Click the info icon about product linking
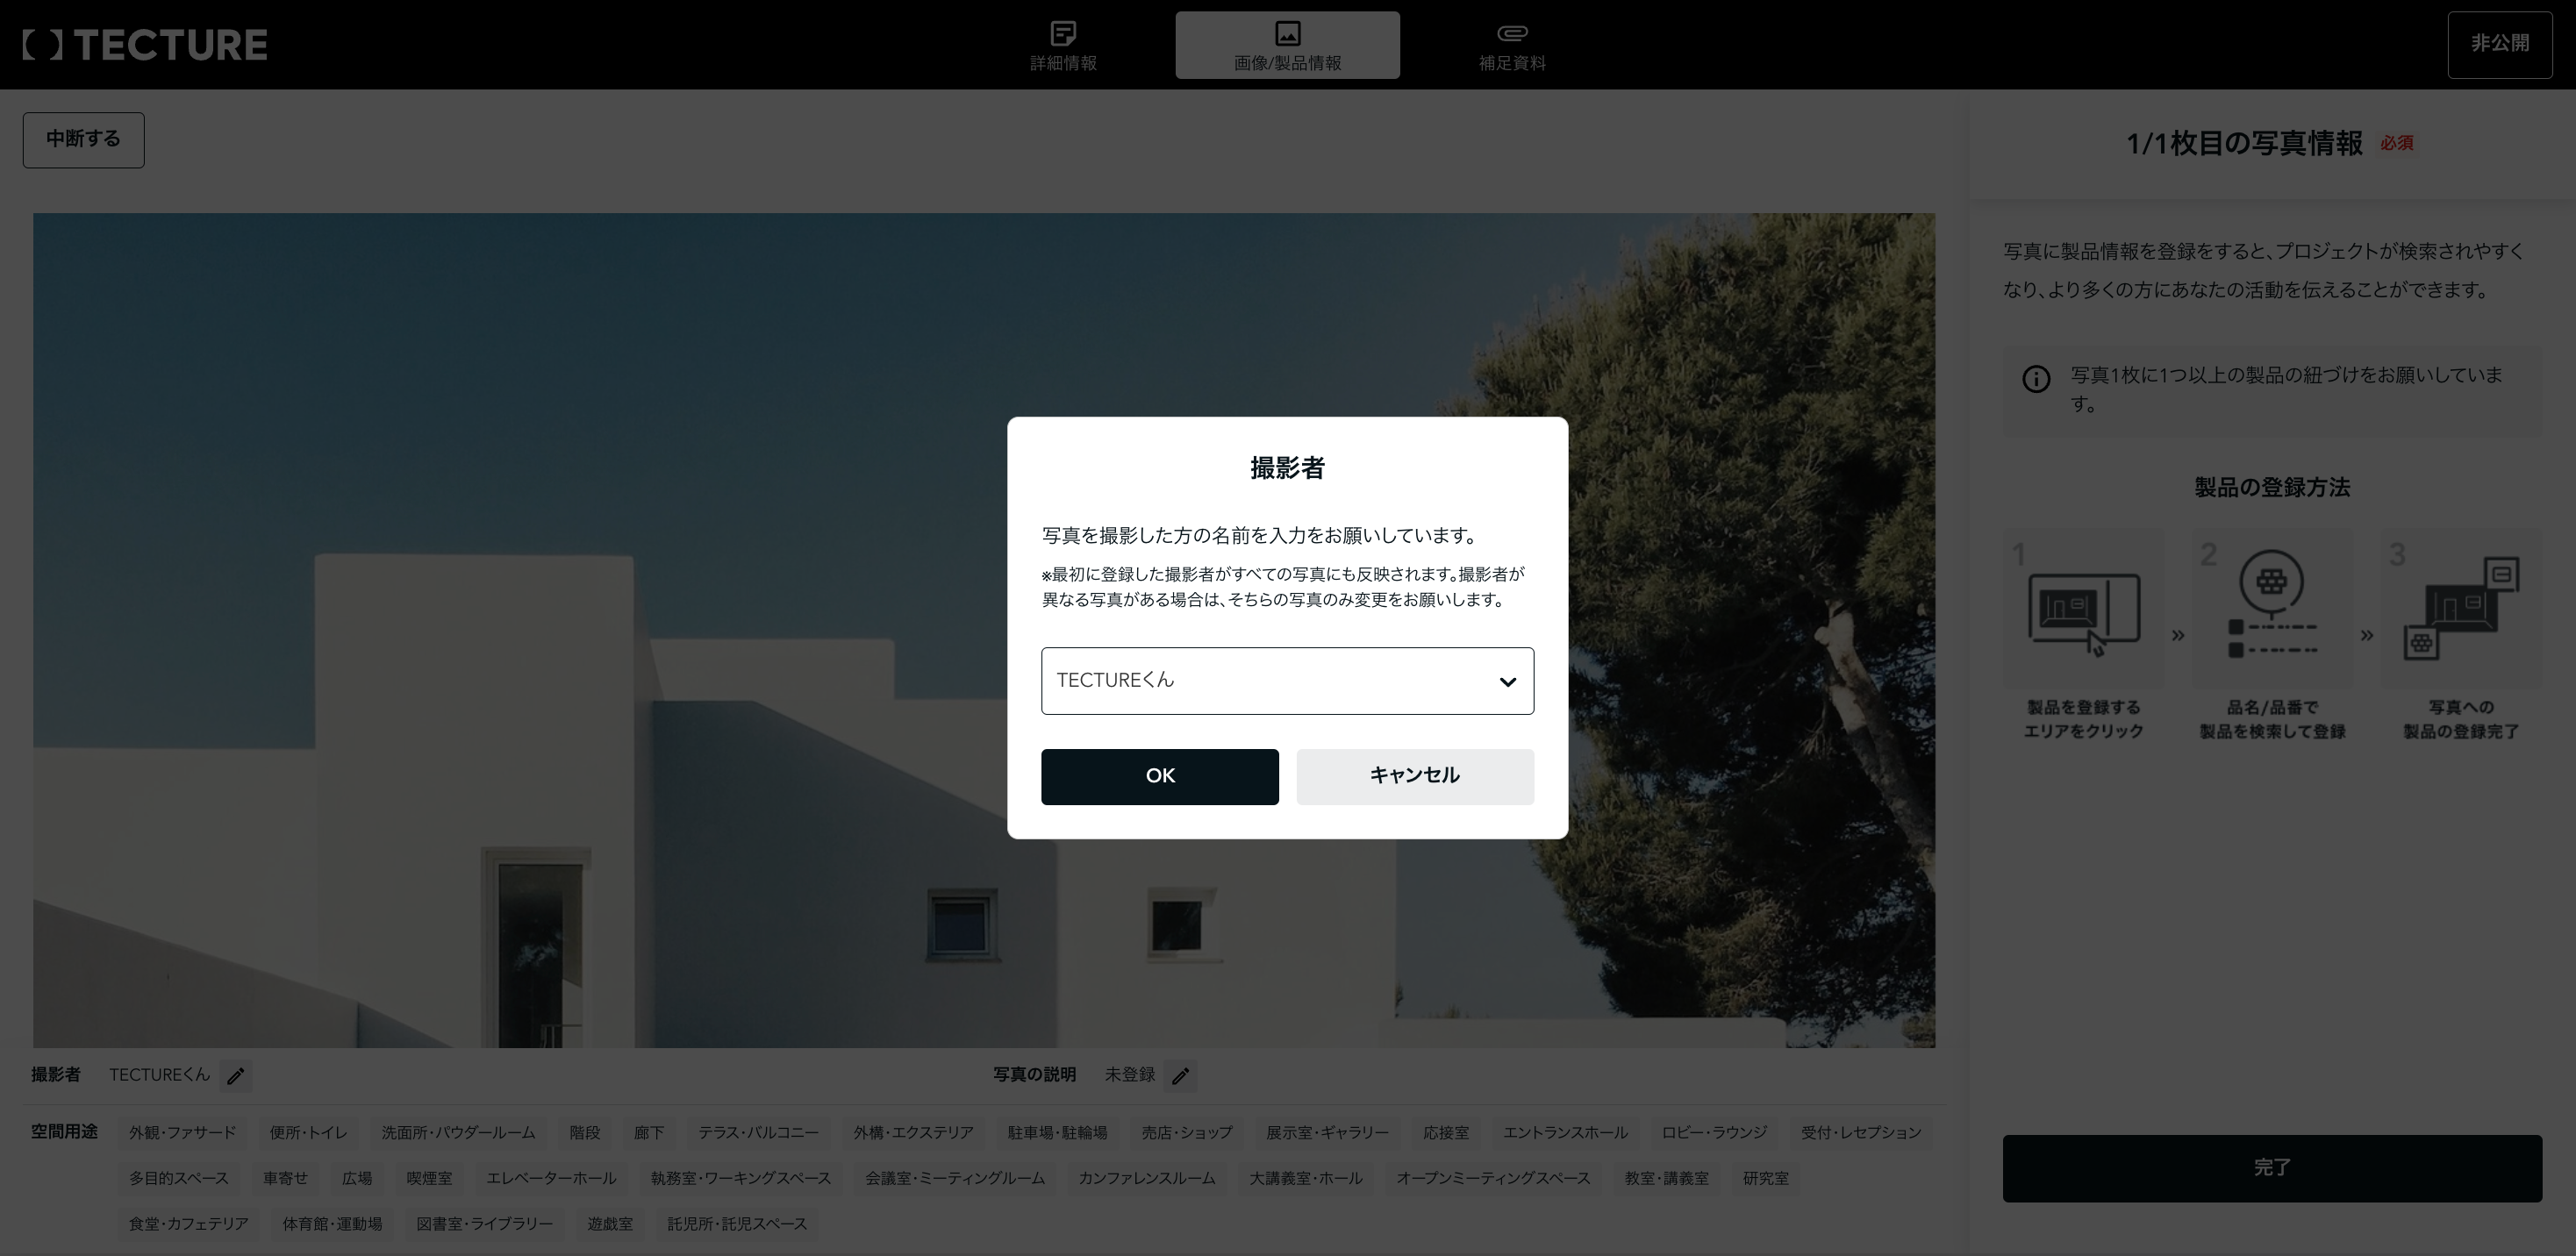2576x1256 pixels. point(2036,379)
